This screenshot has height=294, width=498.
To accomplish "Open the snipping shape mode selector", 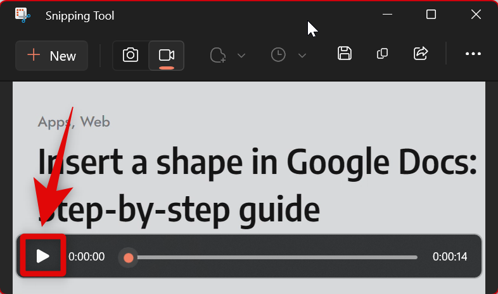I will (218, 55).
